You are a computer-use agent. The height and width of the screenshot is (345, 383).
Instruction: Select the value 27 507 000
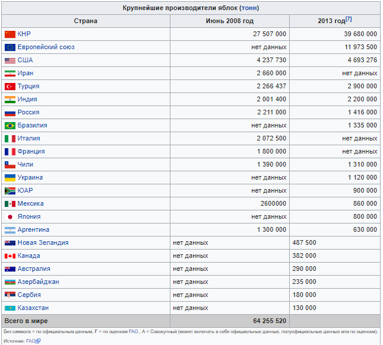(270, 34)
